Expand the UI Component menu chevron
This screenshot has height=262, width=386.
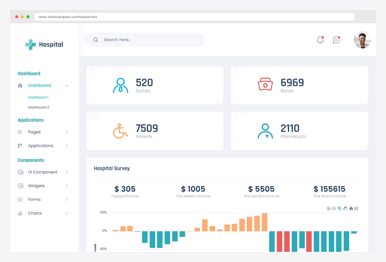point(67,172)
